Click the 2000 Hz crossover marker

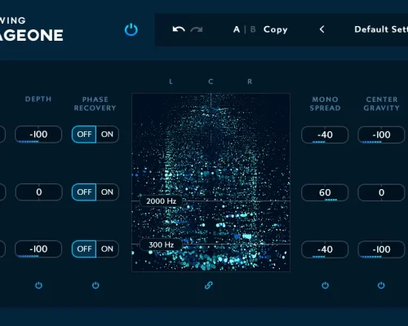click(161, 201)
